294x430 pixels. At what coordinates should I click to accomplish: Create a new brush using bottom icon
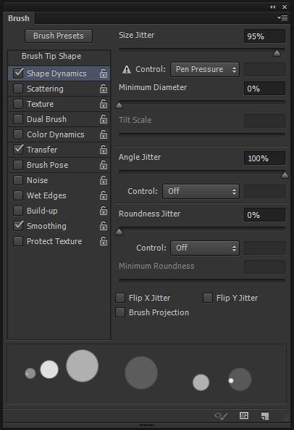pos(265,416)
